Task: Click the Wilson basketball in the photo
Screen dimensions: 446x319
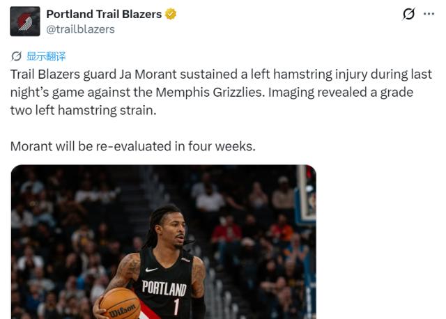Action: pos(121,304)
